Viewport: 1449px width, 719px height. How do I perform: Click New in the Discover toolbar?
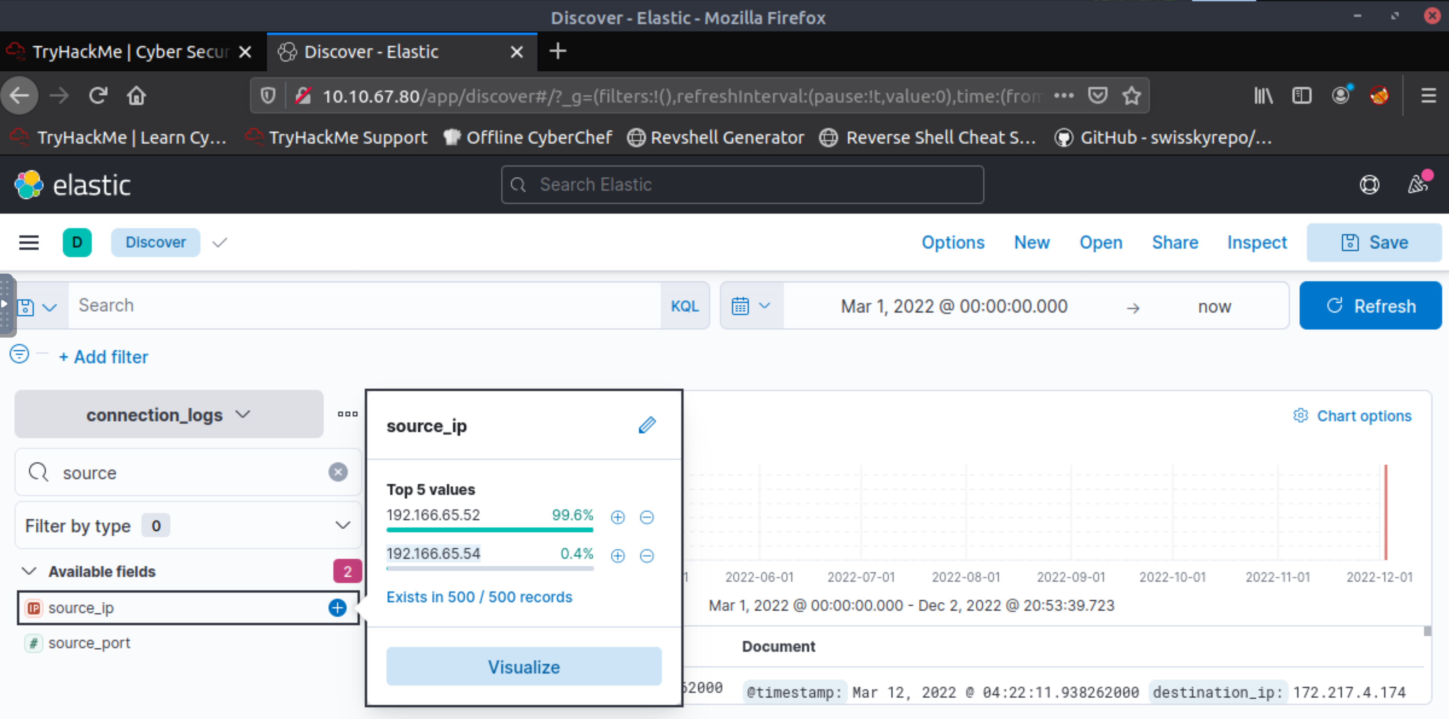point(1031,242)
